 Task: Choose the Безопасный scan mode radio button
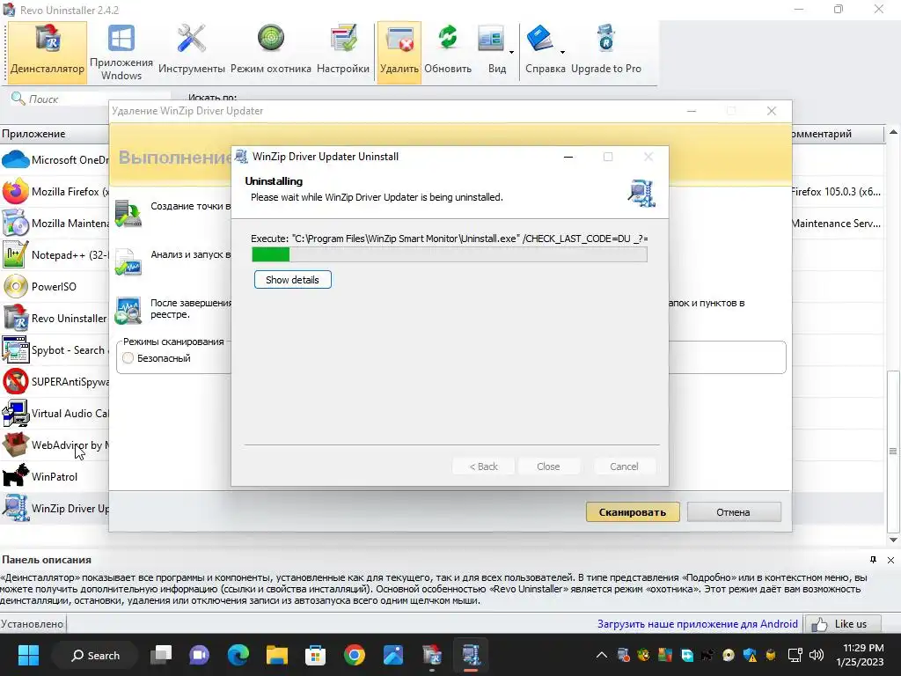pos(128,358)
